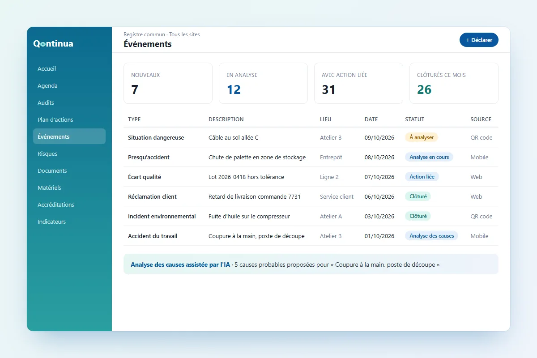Open the Situation dangereuse event
Image resolution: width=537 pixels, height=358 pixels.
click(x=311, y=137)
